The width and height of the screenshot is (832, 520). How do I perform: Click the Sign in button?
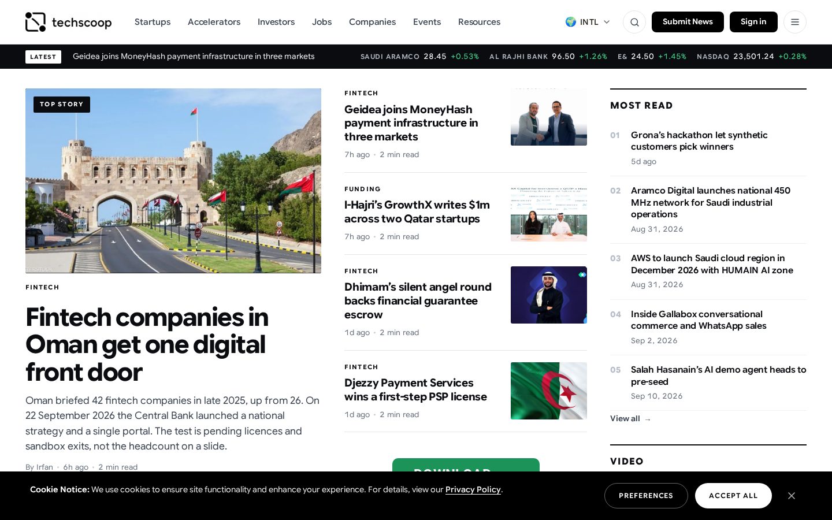[753, 22]
